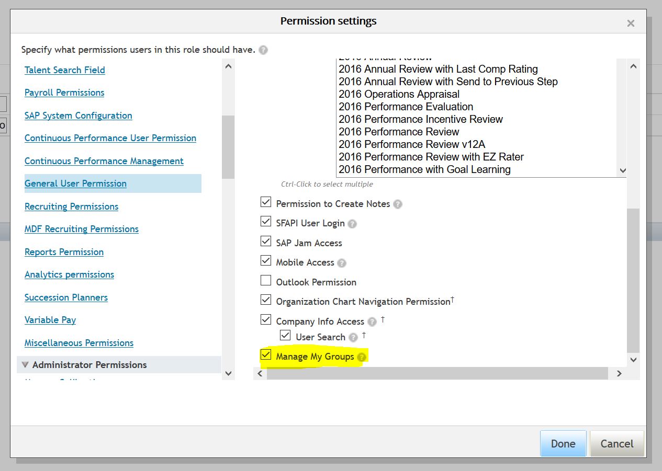Viewport: 662px width, 471px height.
Task: Open the Reports Permission category
Action: coord(64,252)
